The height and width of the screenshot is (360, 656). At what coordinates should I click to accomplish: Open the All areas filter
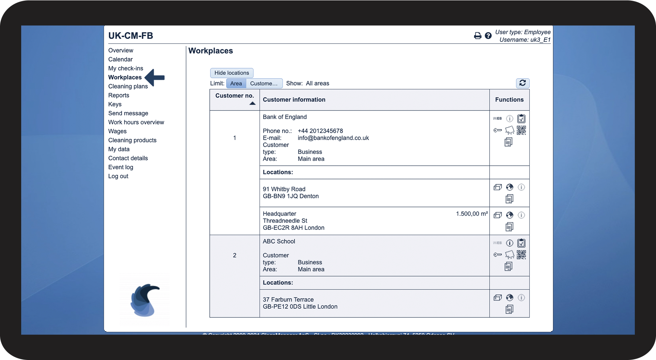[317, 83]
